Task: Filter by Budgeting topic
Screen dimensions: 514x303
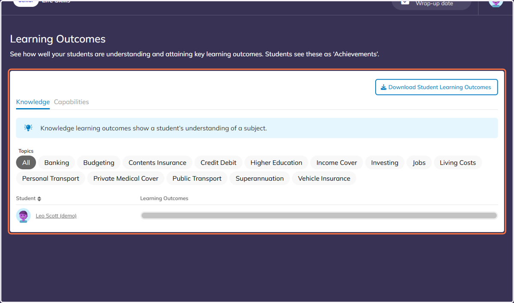Action: 99,163
